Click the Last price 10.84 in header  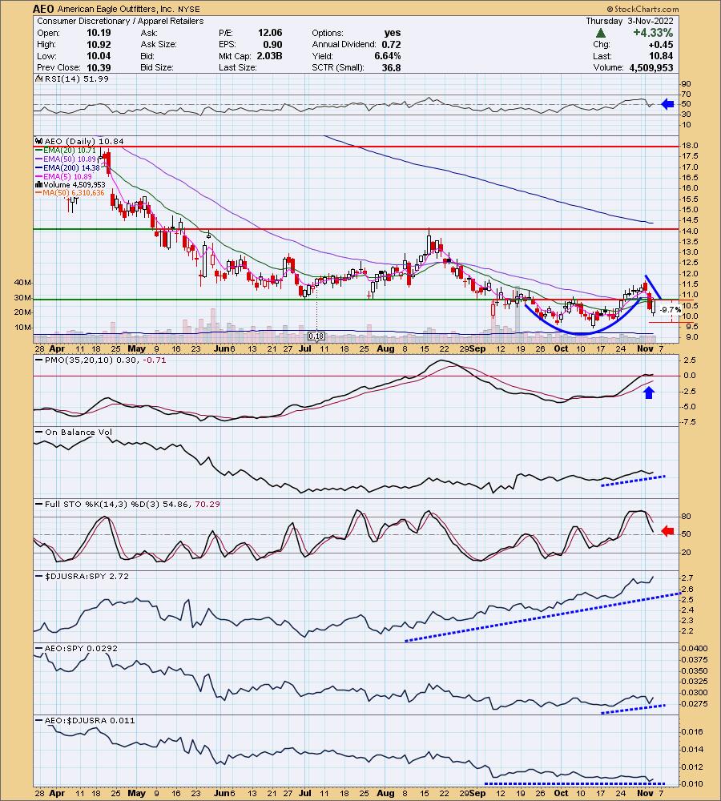tap(661, 56)
